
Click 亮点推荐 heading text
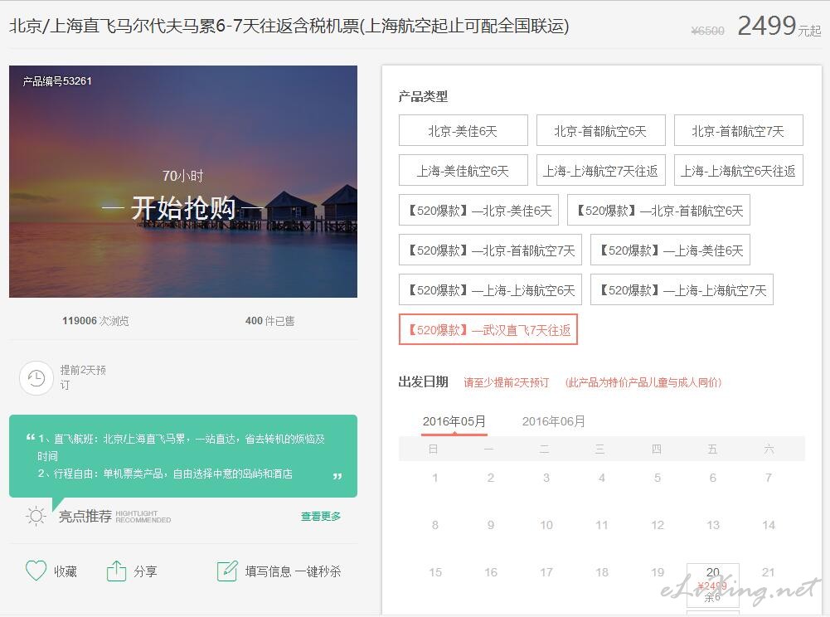[85, 516]
